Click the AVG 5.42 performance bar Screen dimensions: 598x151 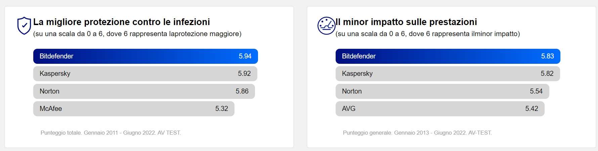click(x=440, y=109)
